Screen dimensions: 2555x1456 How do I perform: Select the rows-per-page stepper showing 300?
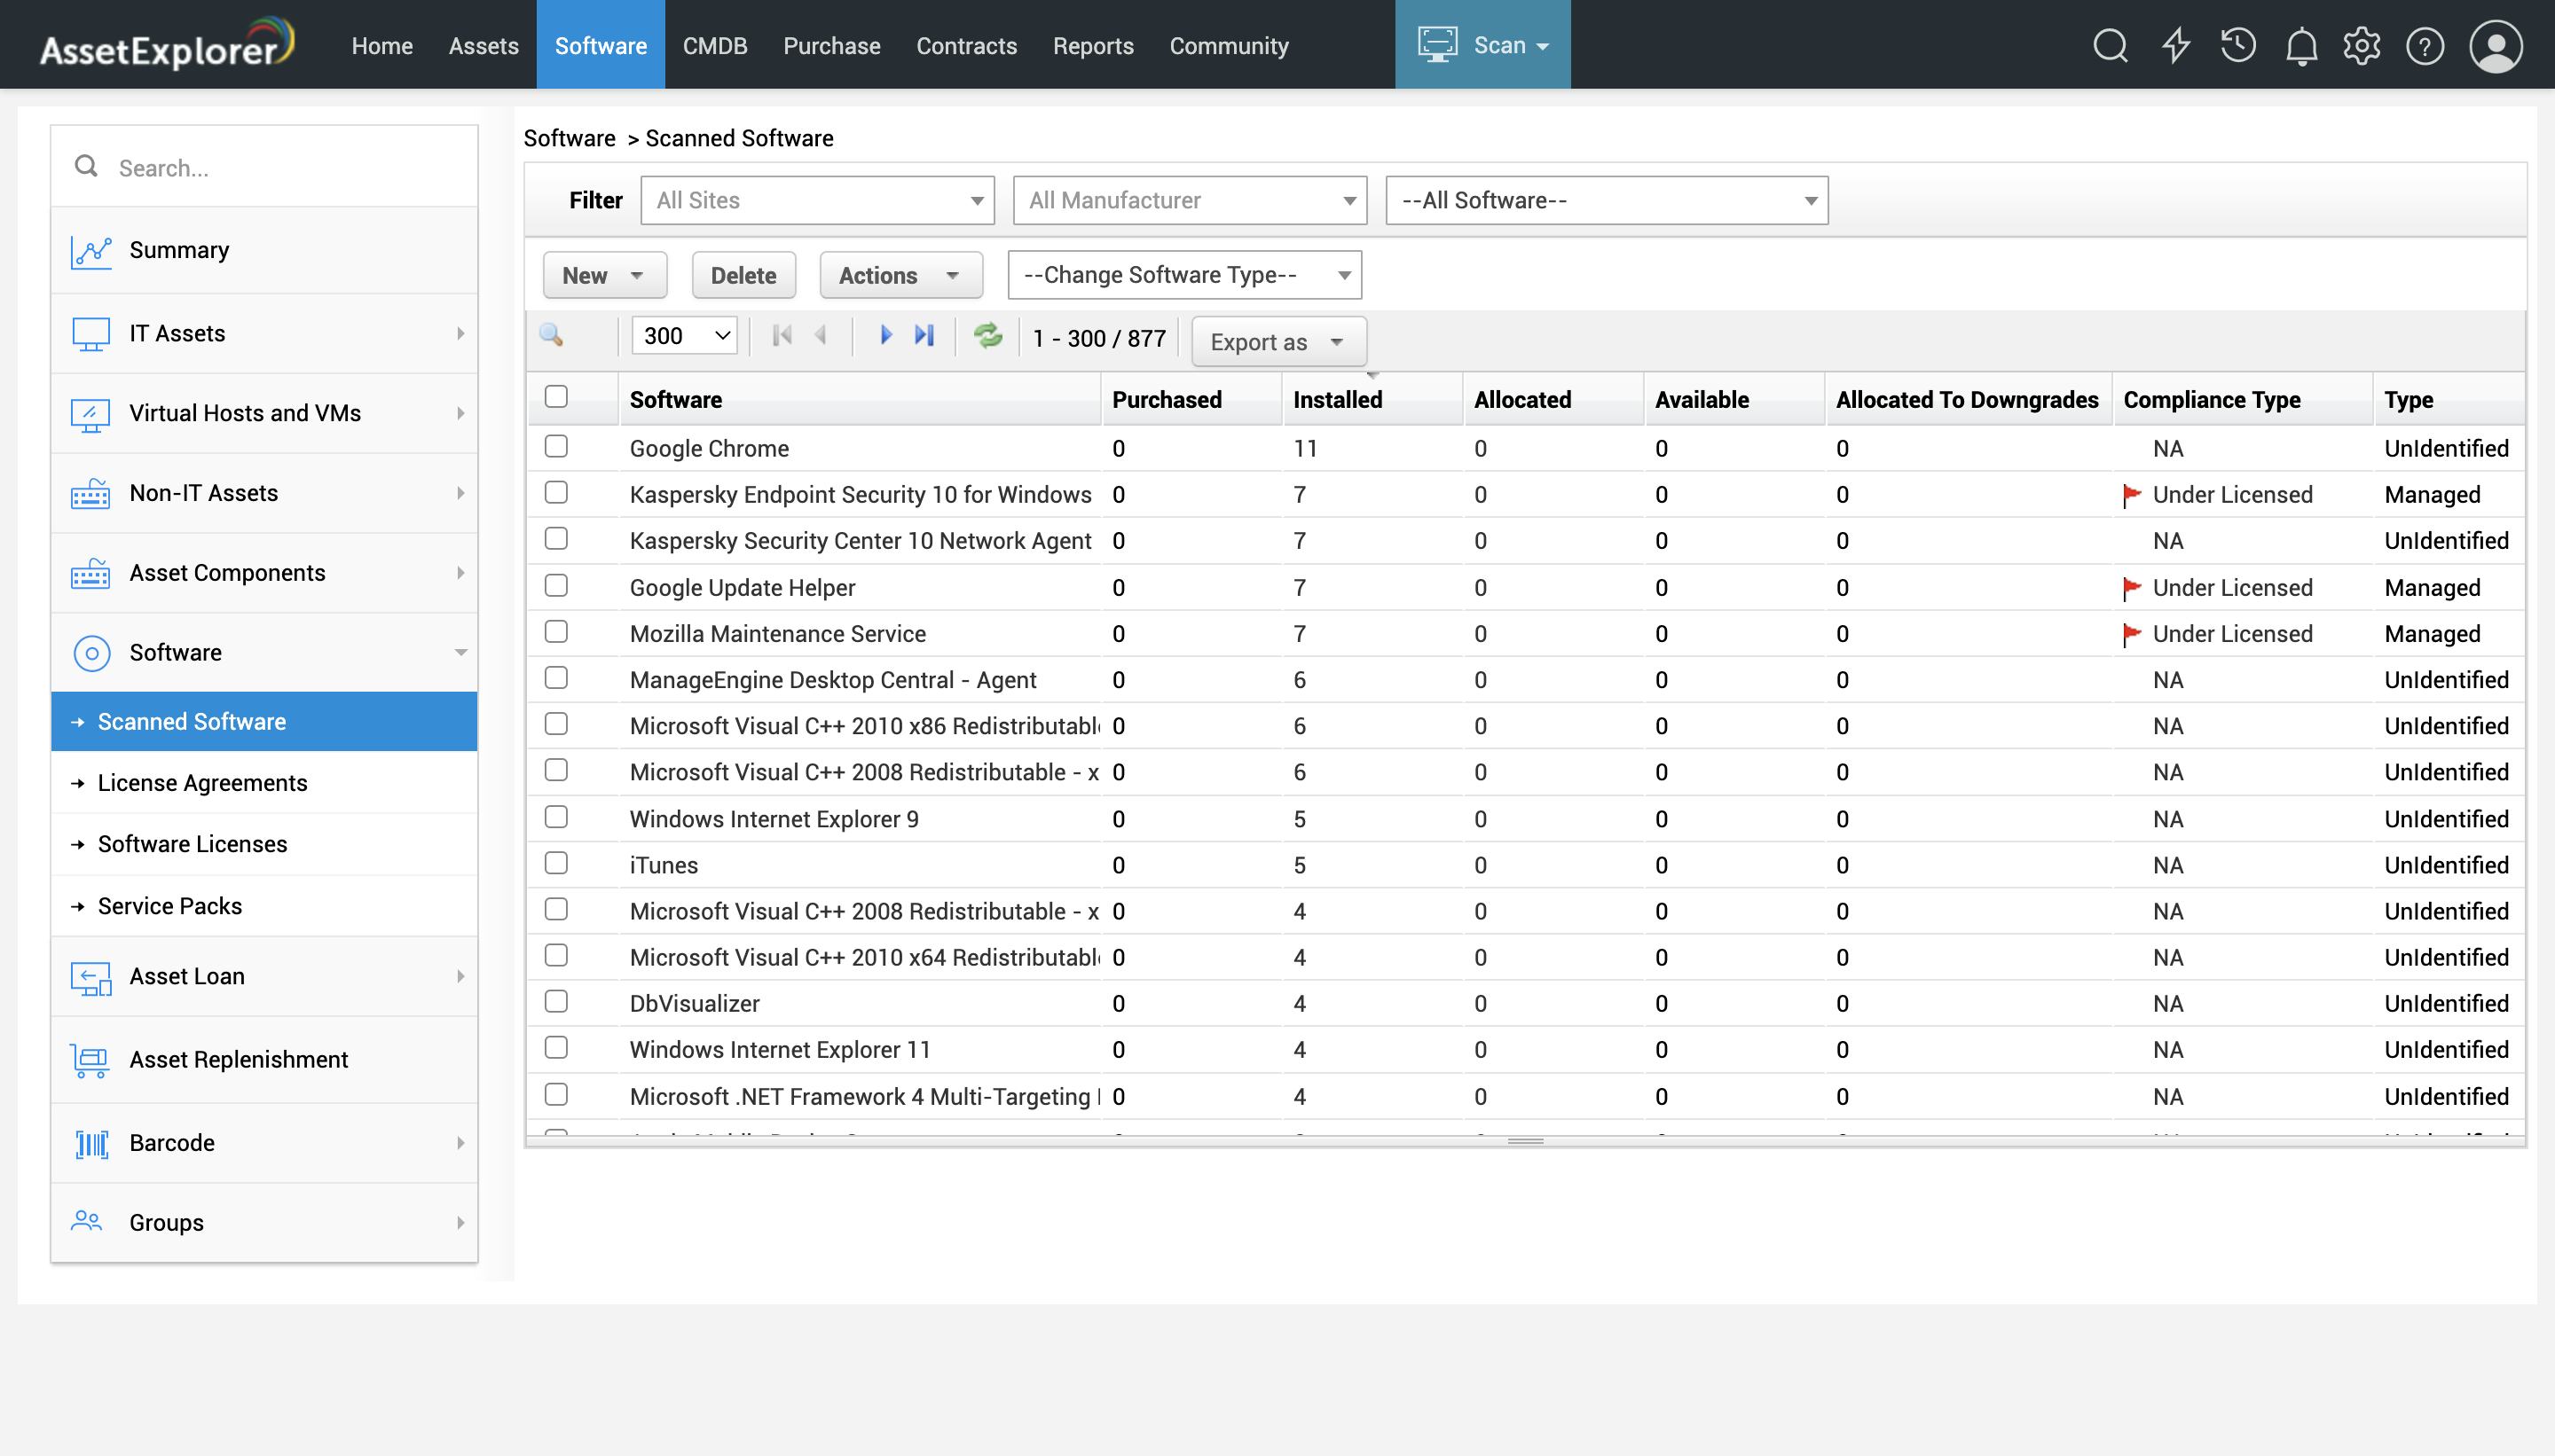(686, 335)
